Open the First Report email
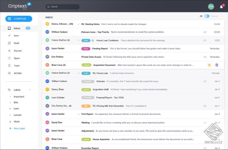228x150 pixels. pyautogui.click(x=133, y=114)
